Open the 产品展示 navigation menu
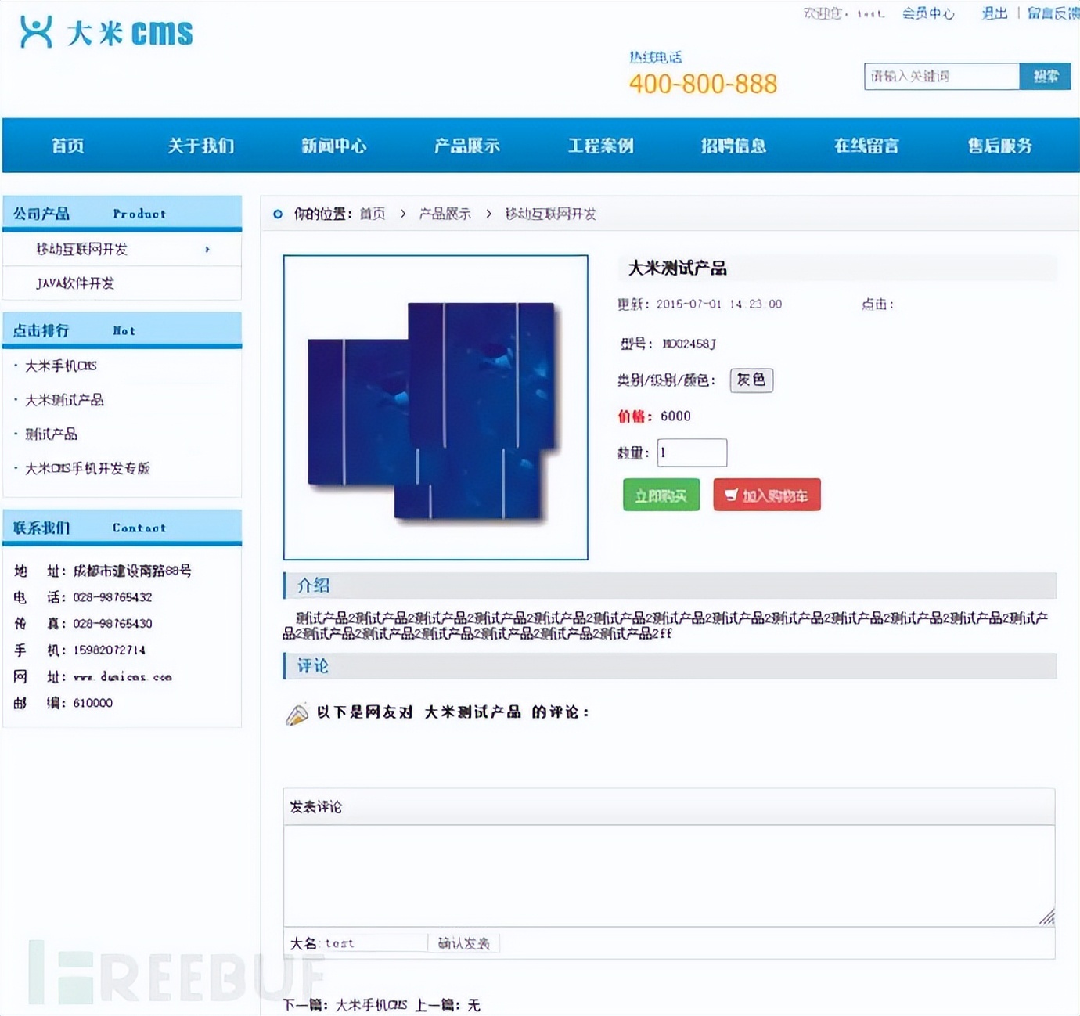Image resolution: width=1080 pixels, height=1016 pixels. 466,146
